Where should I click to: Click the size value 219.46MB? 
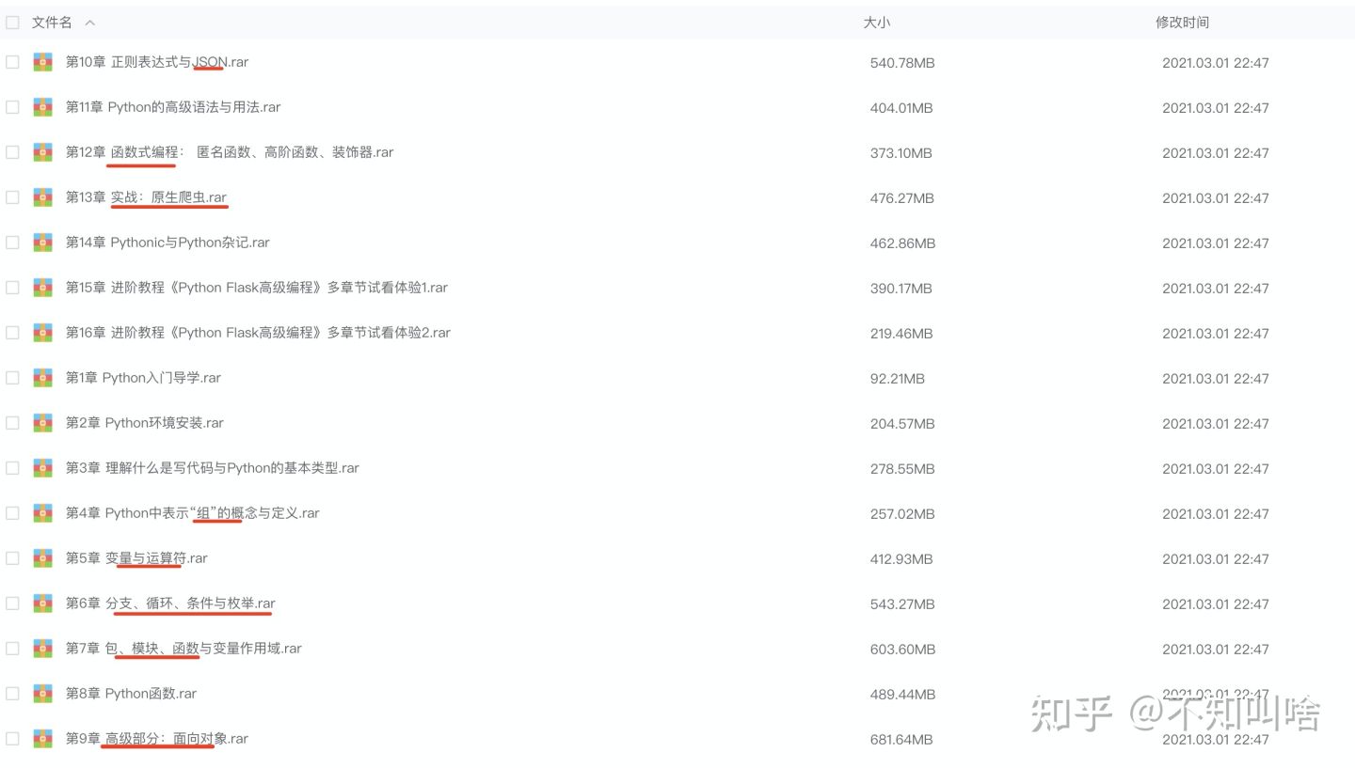(901, 334)
